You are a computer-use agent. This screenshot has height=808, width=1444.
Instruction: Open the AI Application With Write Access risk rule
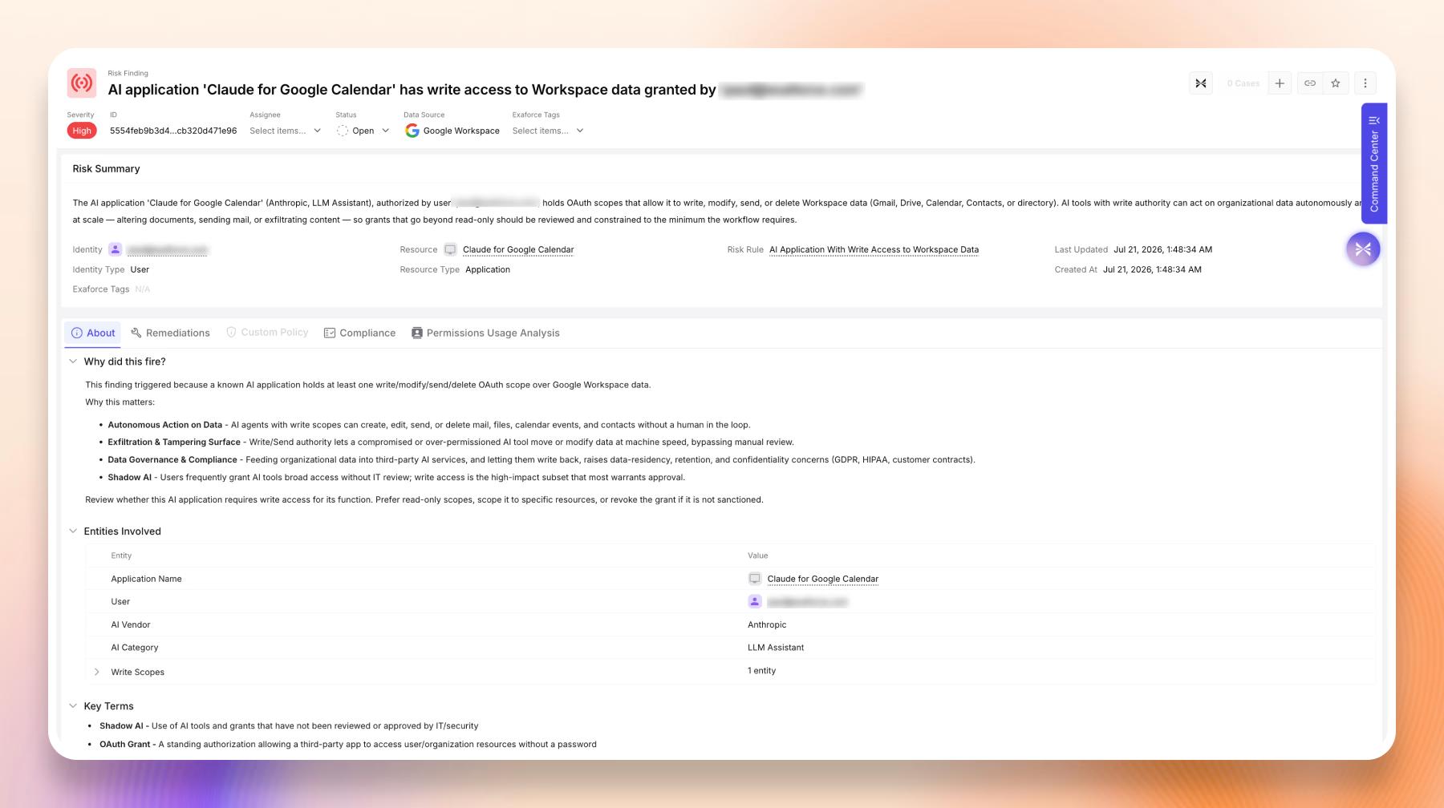tap(874, 249)
